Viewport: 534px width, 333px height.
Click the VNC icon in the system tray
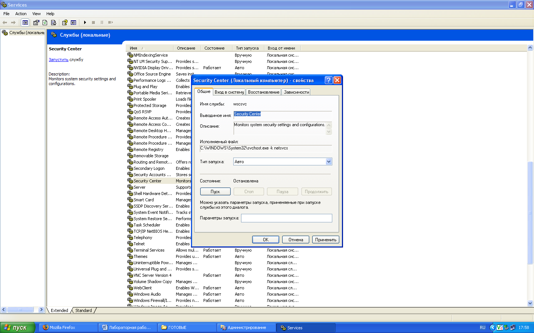(x=500, y=327)
